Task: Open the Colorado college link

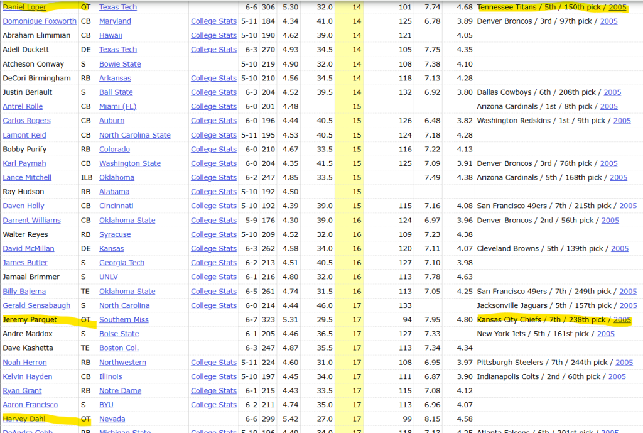Action: coord(114,150)
